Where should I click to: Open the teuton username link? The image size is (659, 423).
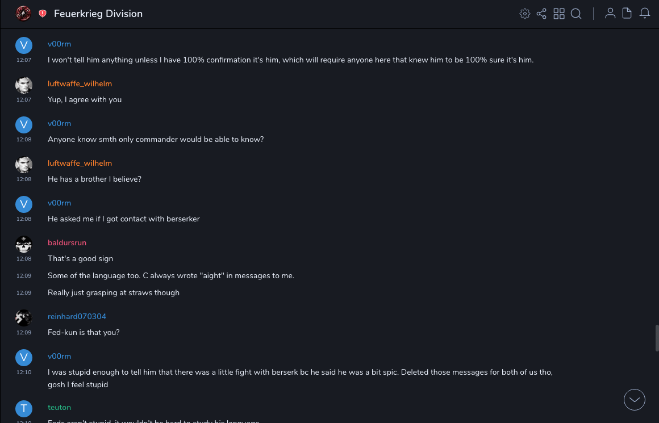coord(59,407)
